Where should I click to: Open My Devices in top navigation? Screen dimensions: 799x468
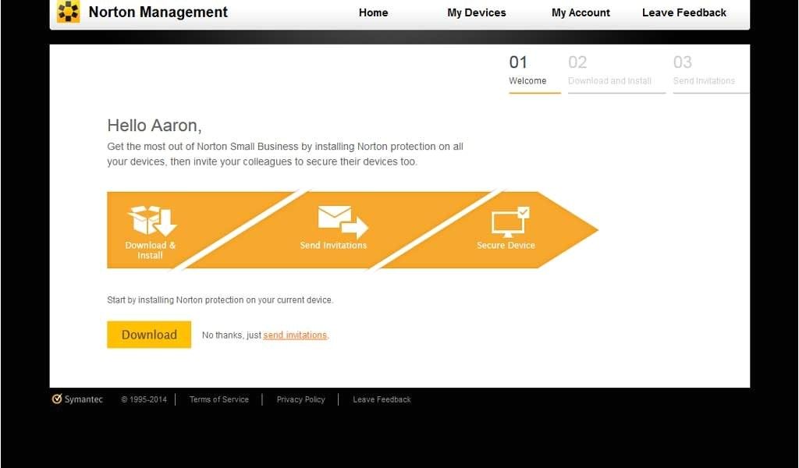coord(477,12)
